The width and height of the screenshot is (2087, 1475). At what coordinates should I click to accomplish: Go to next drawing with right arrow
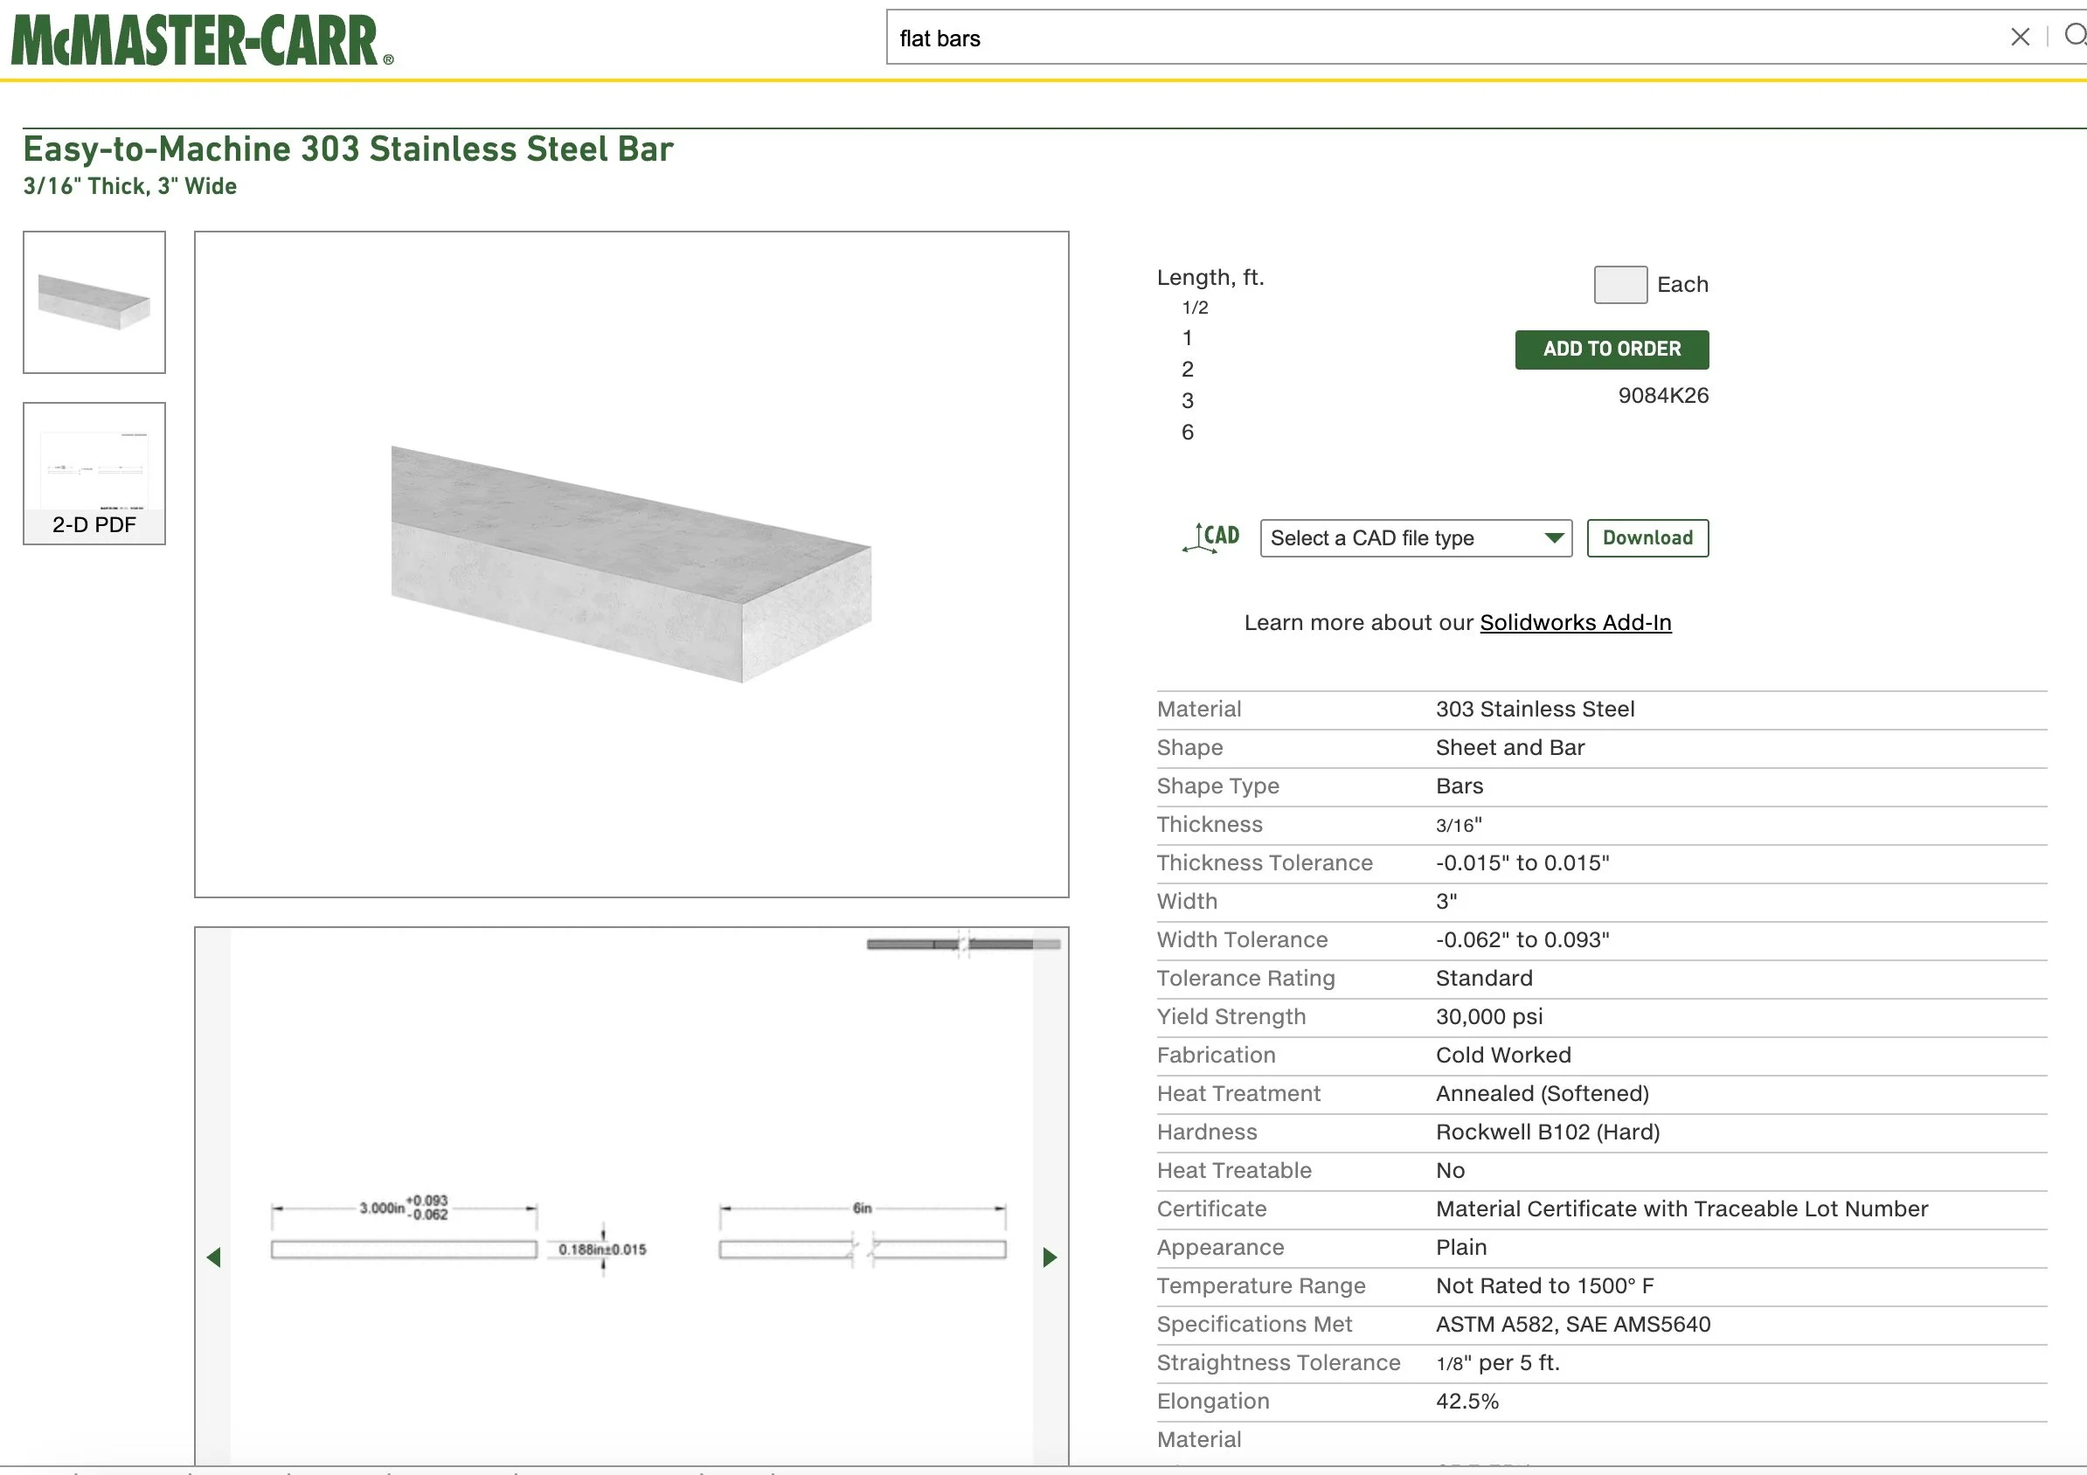(x=1050, y=1257)
